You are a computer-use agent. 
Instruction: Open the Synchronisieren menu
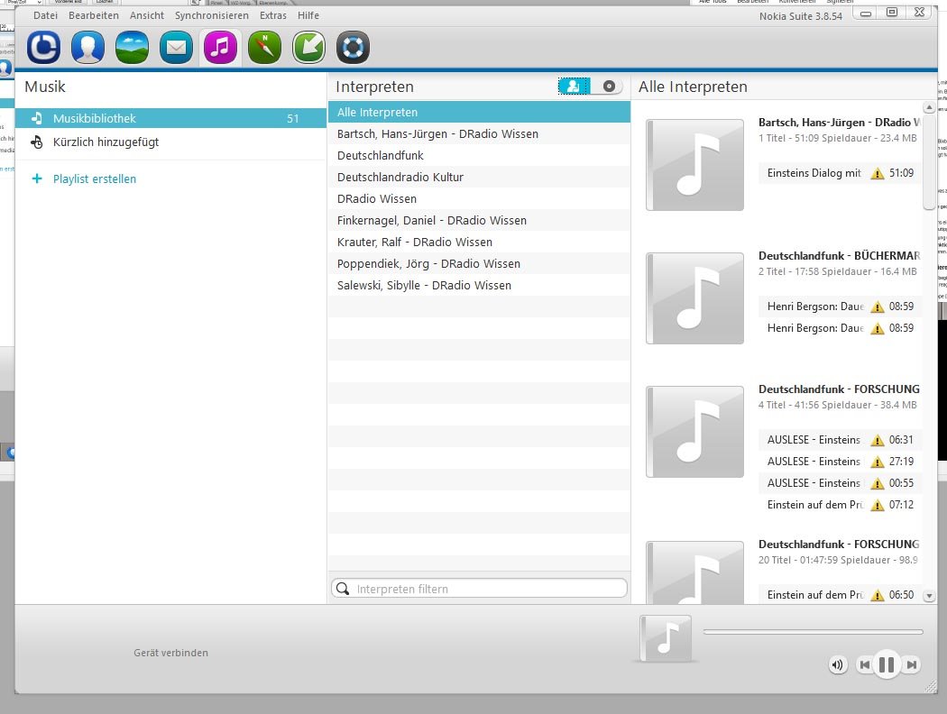(x=212, y=15)
